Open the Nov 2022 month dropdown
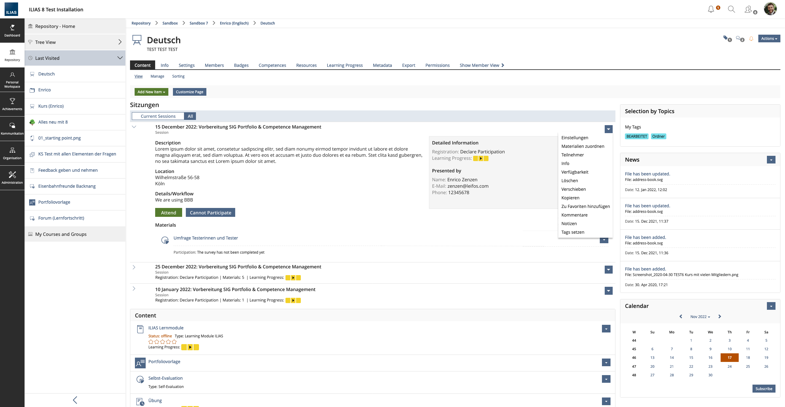 (700, 317)
